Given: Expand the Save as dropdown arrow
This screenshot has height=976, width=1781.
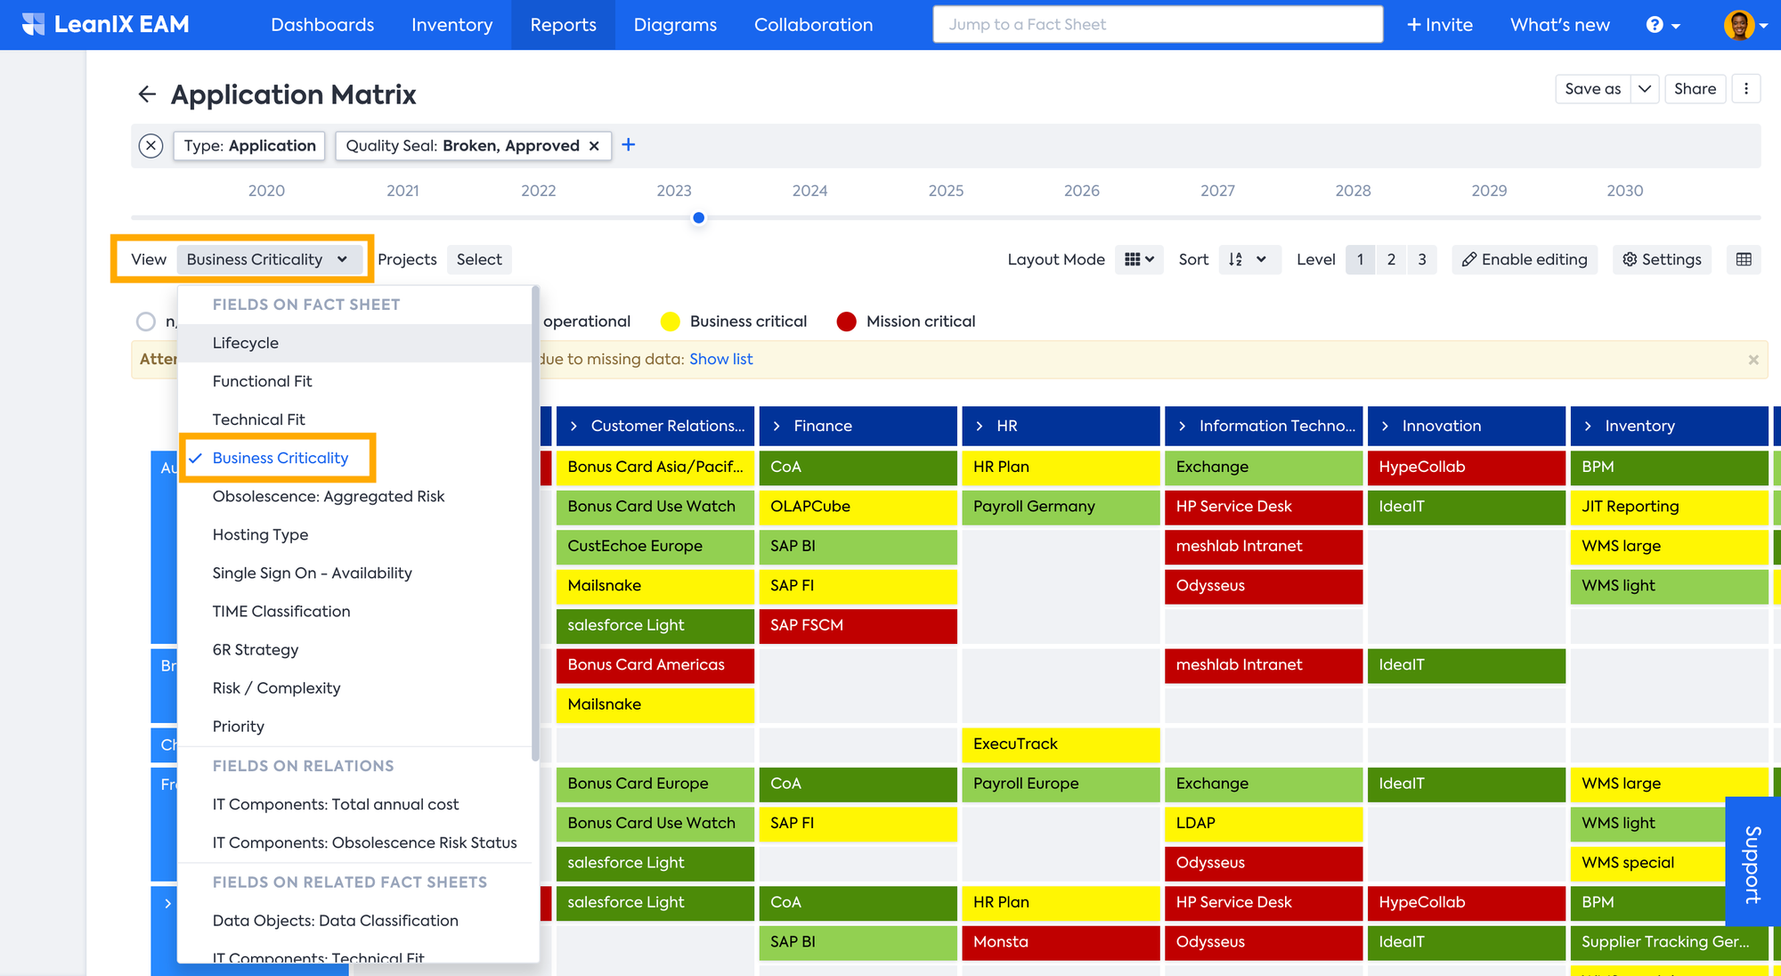Looking at the screenshot, I should (1644, 88).
